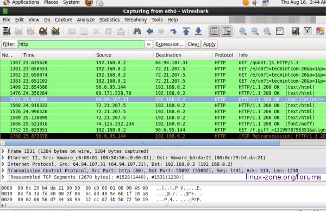
Task: Click go to packet number icon
Action: pyautogui.click(x=173, y=32)
